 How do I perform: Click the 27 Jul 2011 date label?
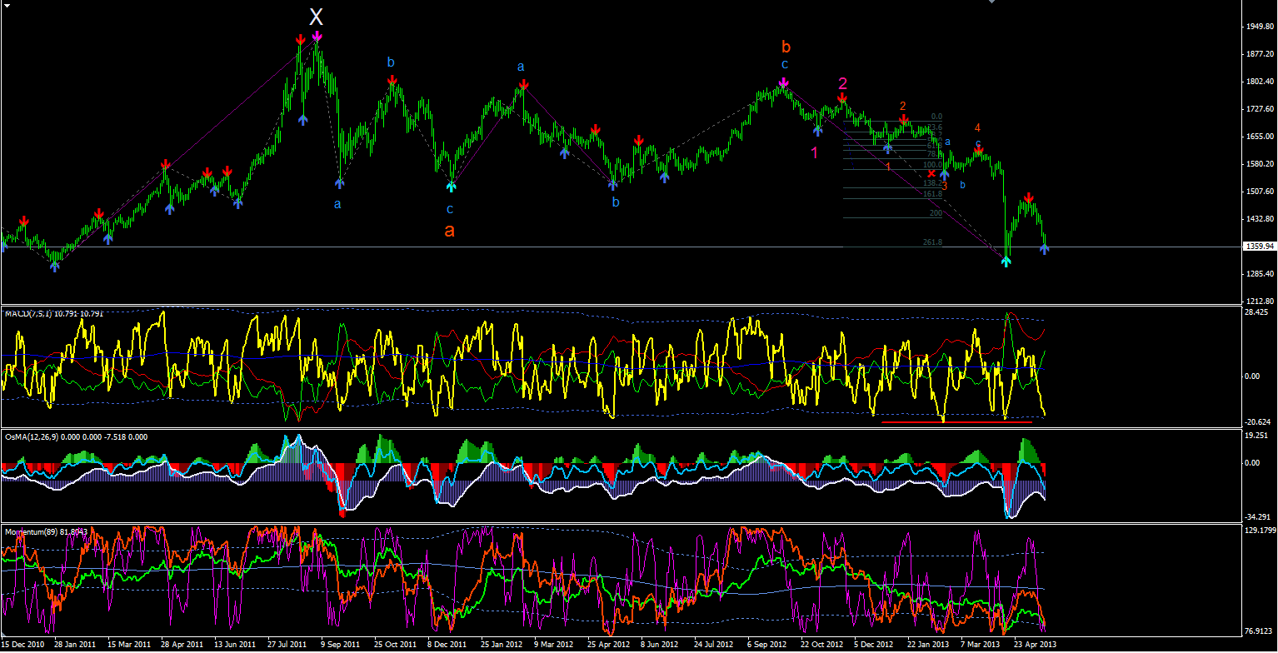point(288,645)
